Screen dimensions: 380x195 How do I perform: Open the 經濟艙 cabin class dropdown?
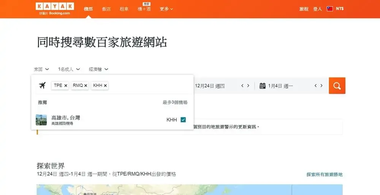point(98,69)
